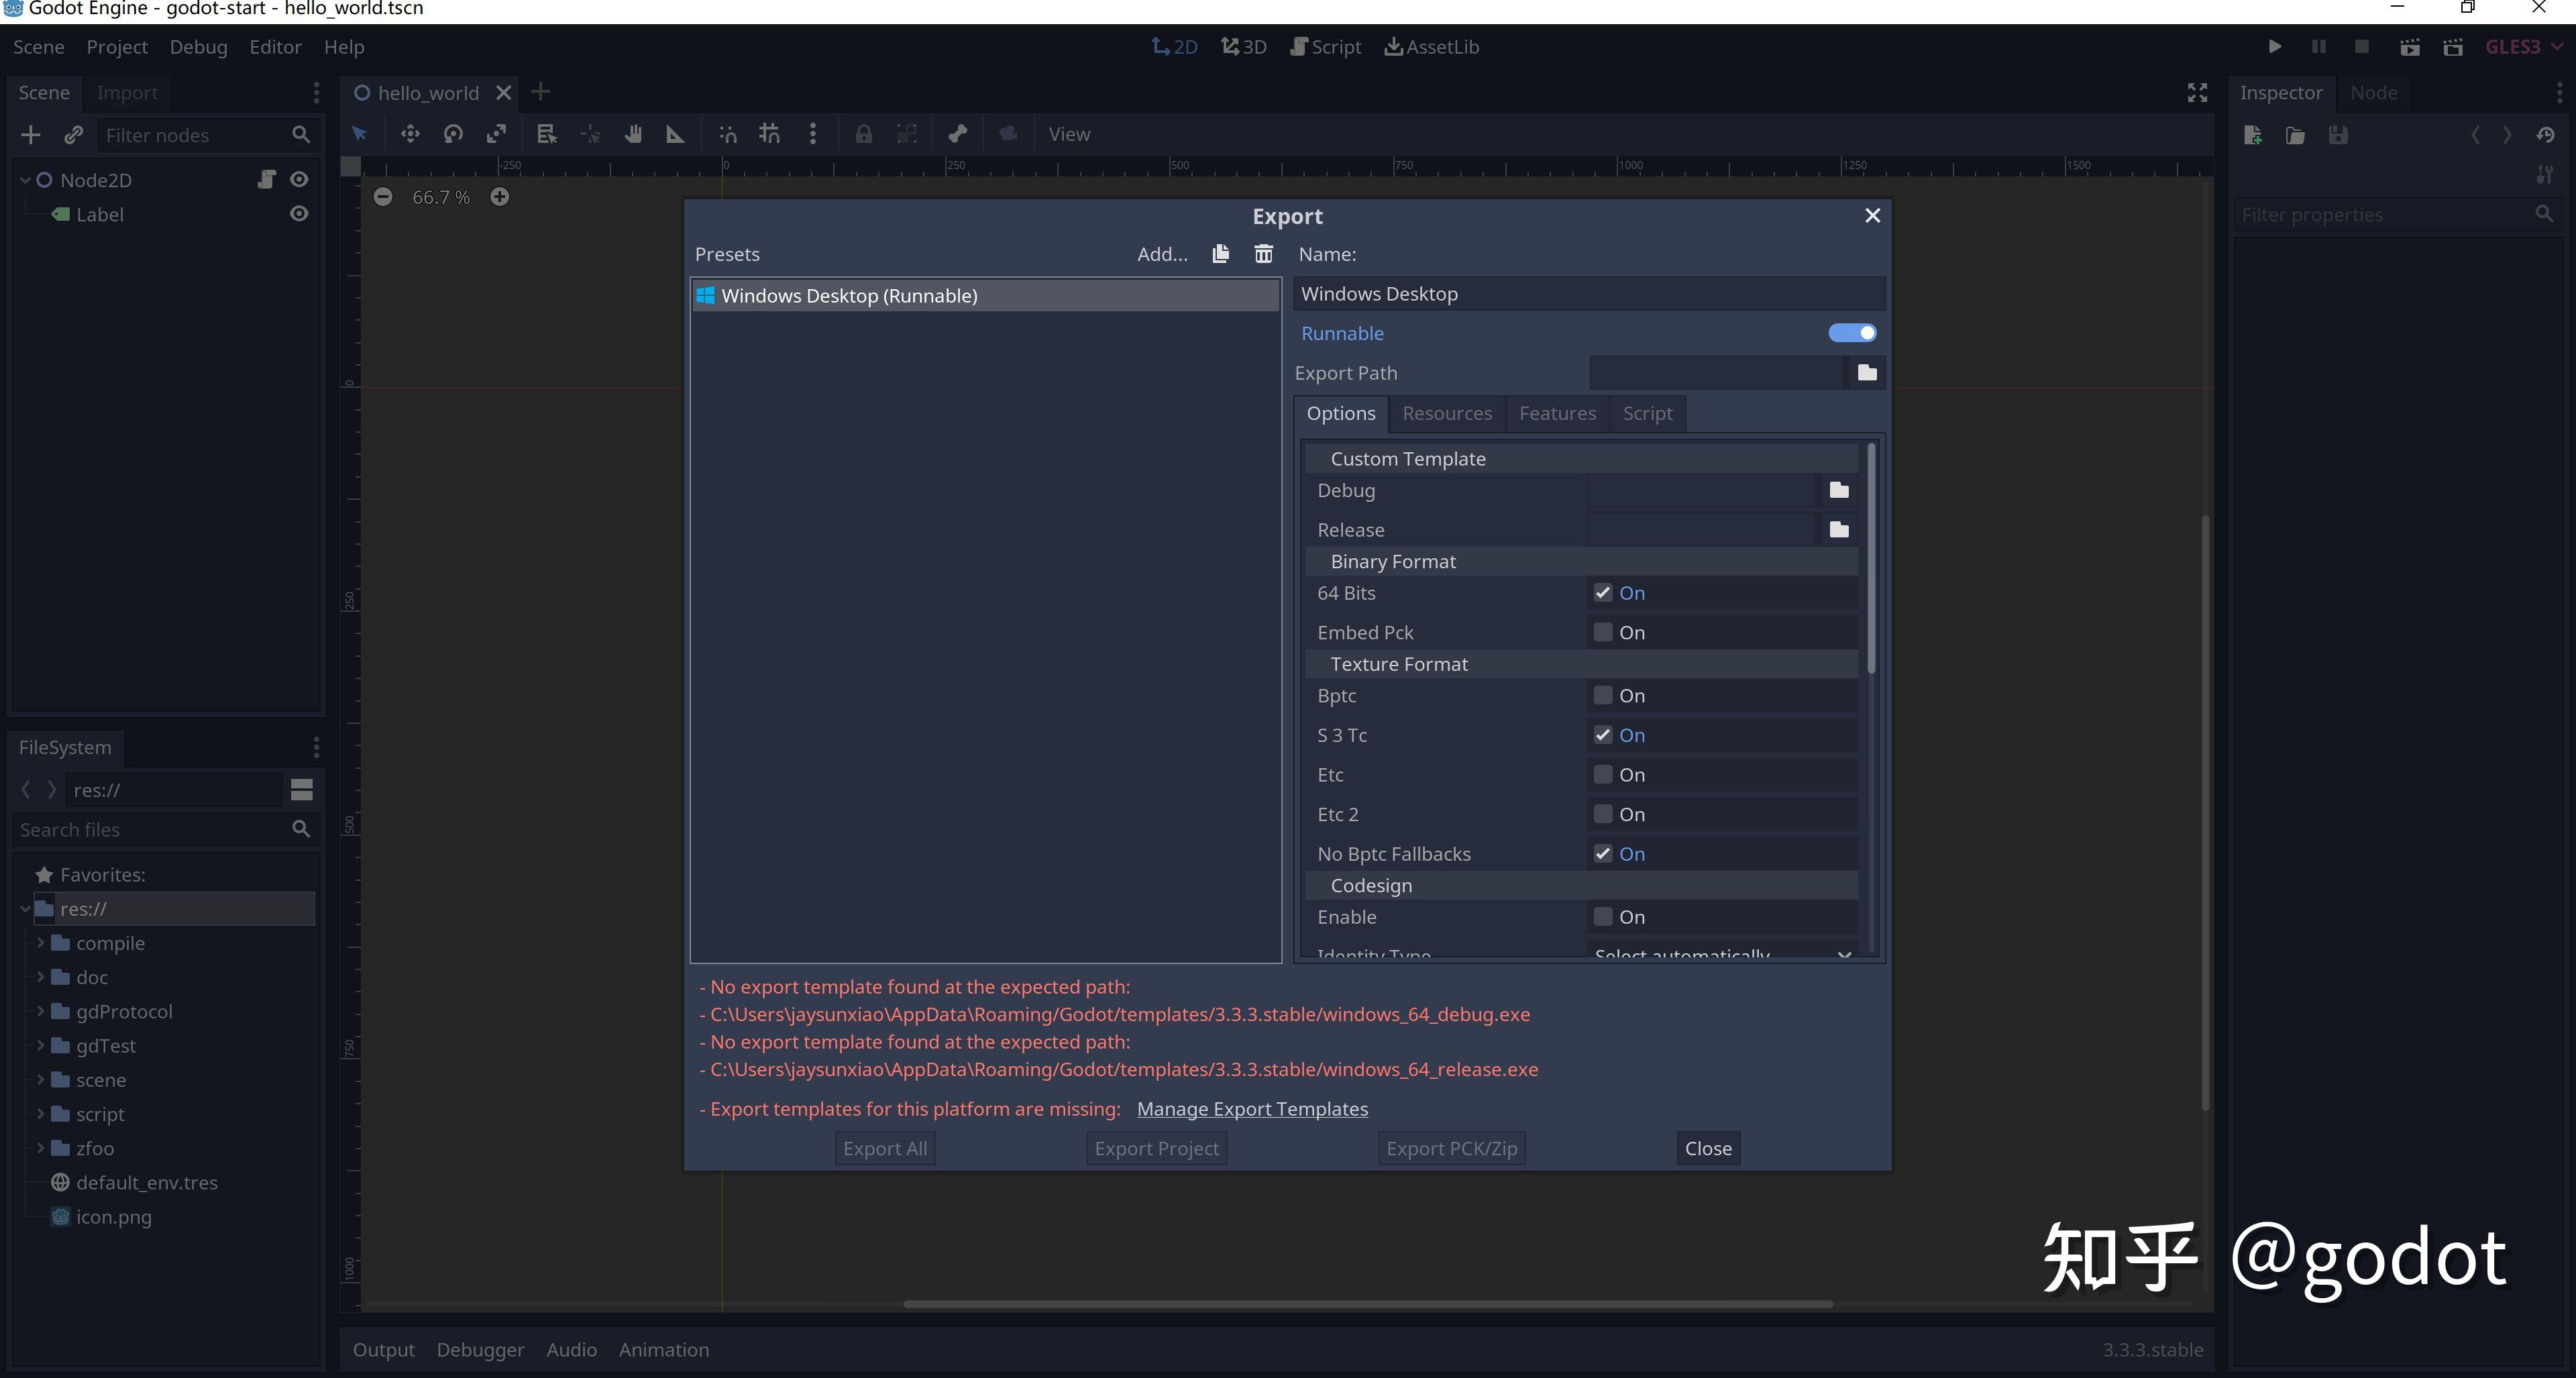
Task: Enable the Embed Pck checkbox
Action: point(1604,632)
